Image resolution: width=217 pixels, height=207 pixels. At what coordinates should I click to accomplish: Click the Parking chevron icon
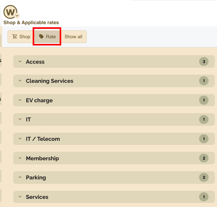pos(20,178)
